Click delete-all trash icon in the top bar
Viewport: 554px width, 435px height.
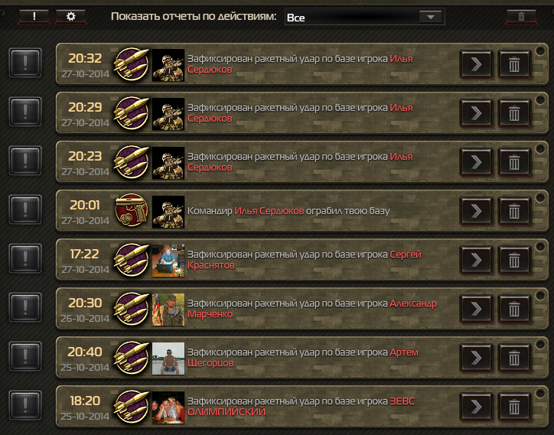point(521,17)
